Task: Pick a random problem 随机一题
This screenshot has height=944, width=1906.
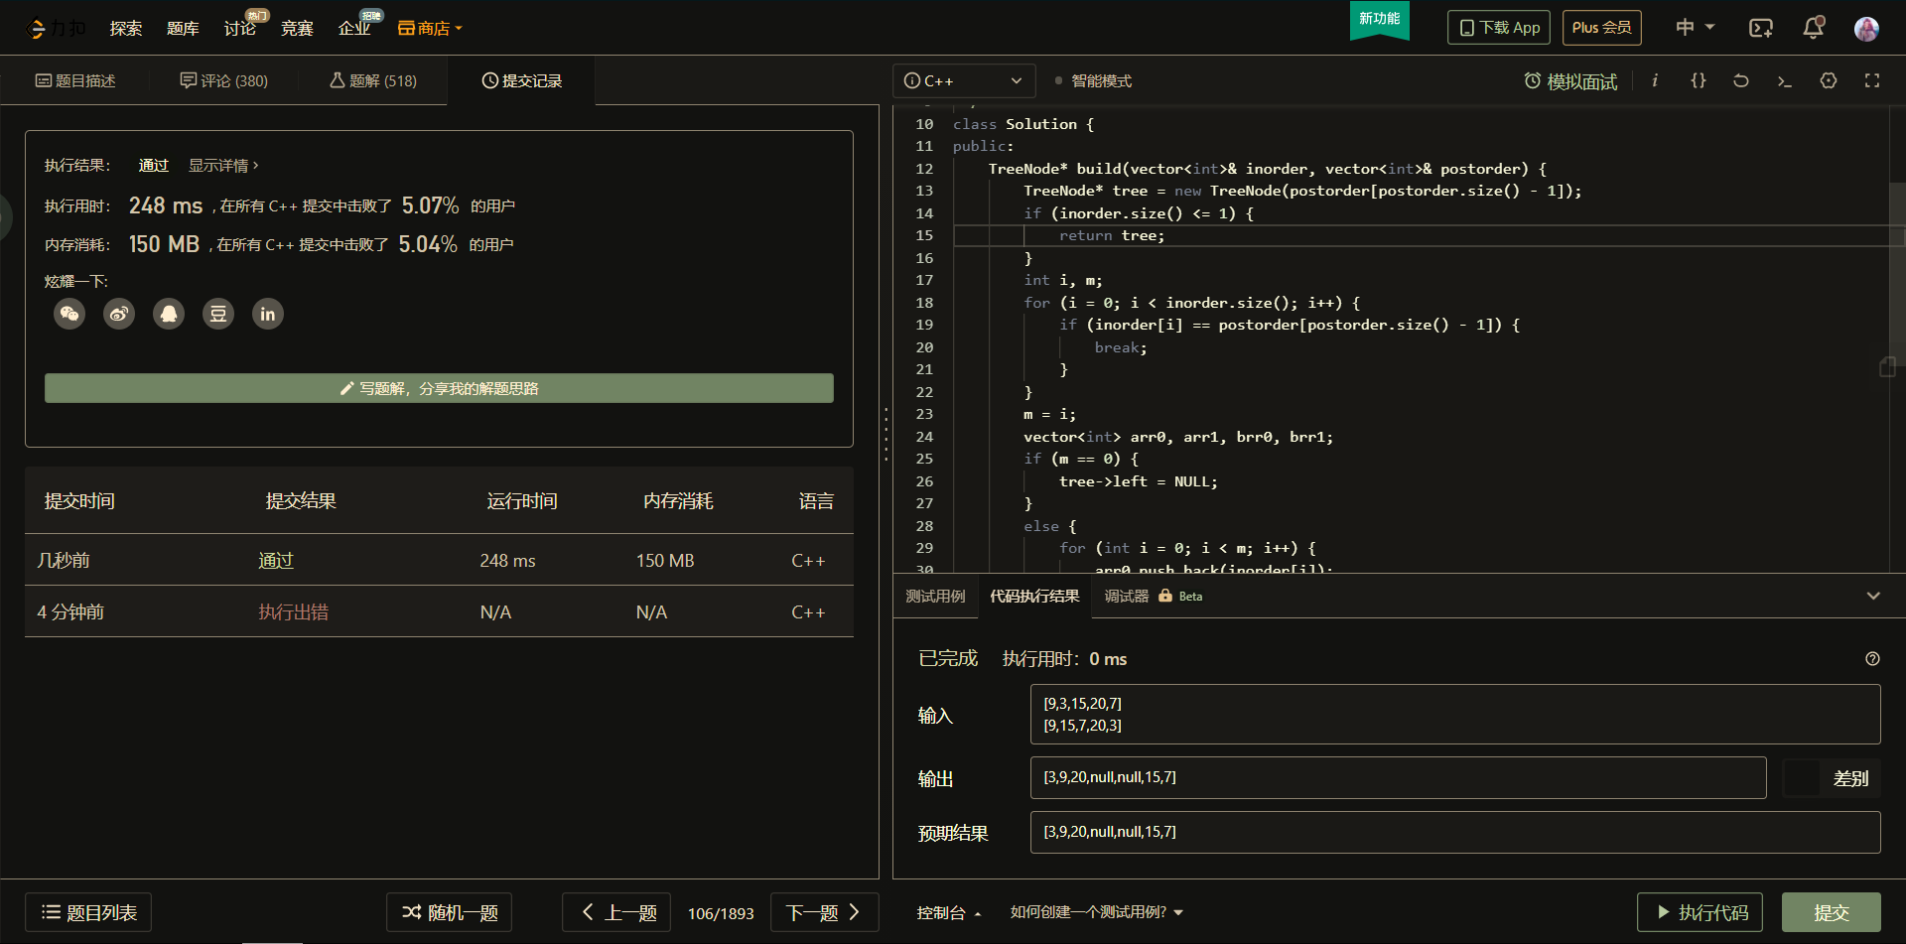Action: [449, 912]
